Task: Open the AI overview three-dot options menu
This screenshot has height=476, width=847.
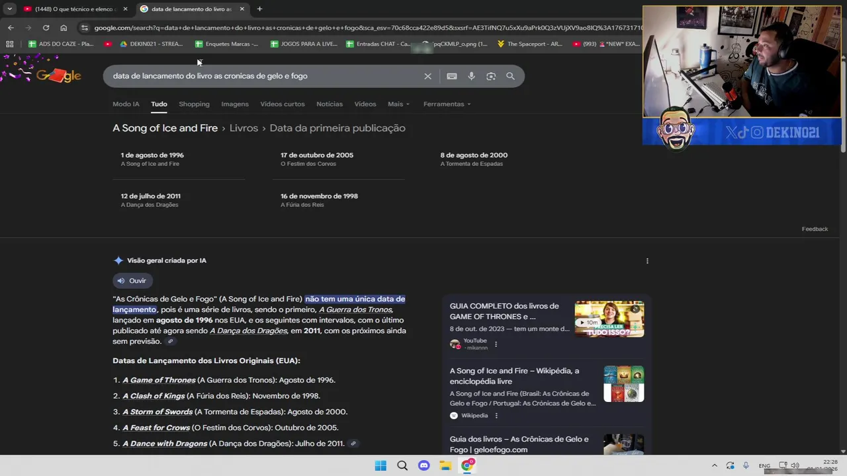Action: tap(647, 260)
